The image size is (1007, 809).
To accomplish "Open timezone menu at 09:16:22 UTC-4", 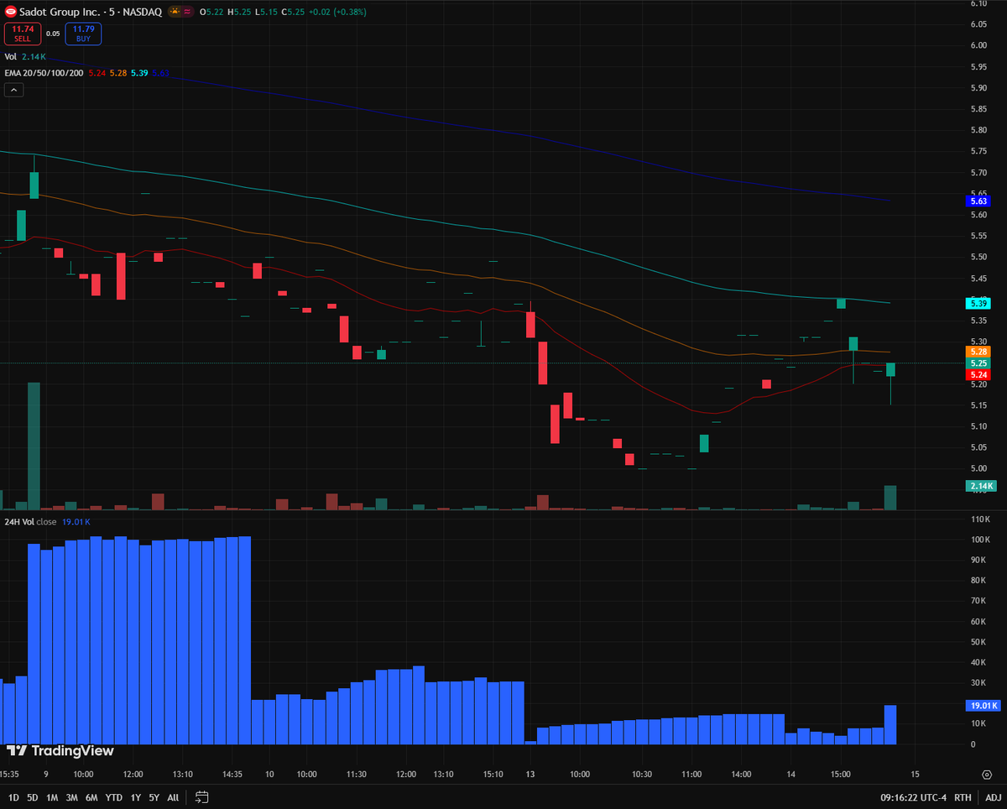I will coord(914,797).
